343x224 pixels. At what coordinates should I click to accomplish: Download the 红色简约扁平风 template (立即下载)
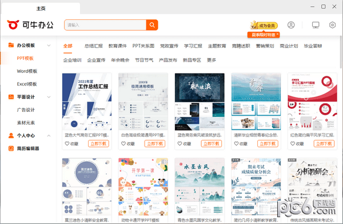point(324,144)
